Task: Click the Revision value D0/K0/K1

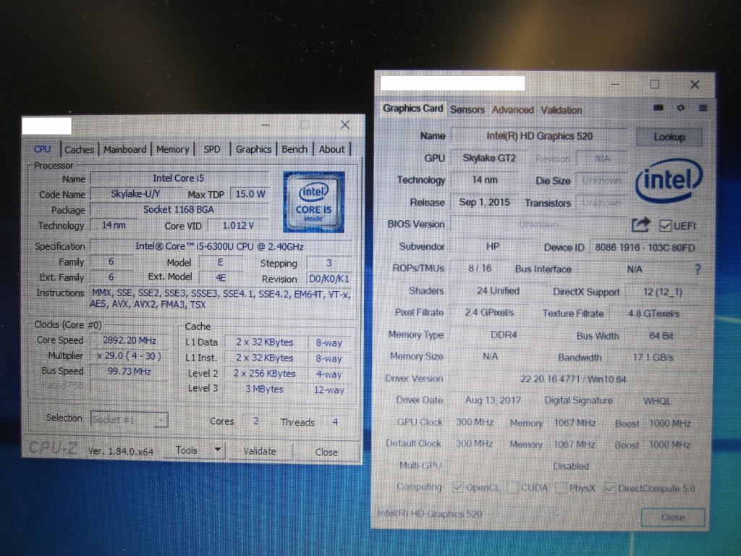Action: (329, 279)
